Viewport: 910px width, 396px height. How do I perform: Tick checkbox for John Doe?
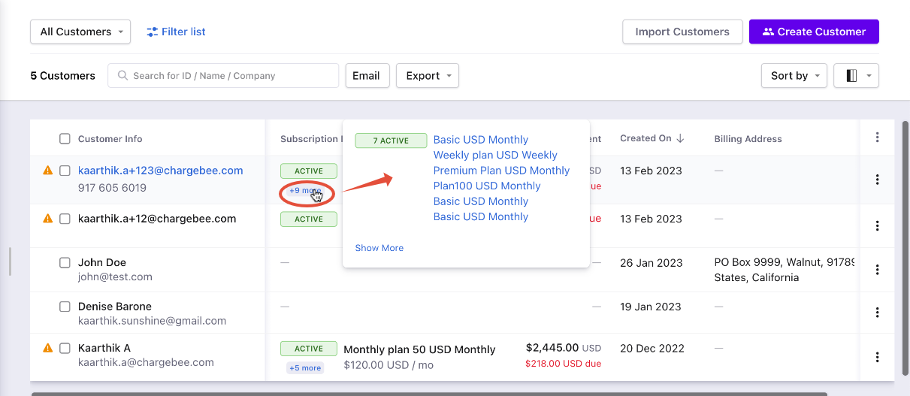point(65,263)
